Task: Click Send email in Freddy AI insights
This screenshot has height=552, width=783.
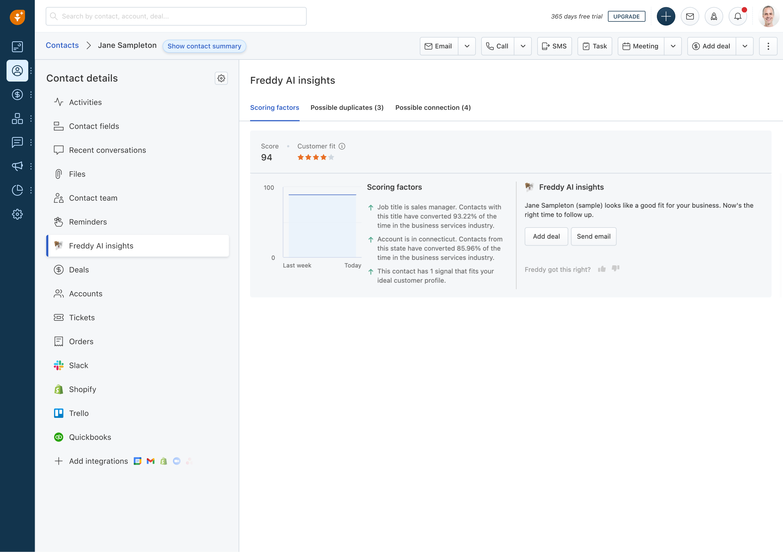Action: 593,236
